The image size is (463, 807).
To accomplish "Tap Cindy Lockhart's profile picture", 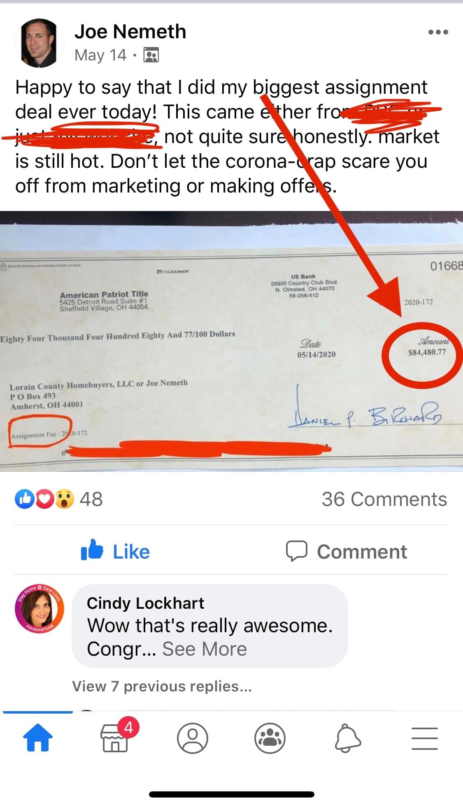I will pos(40,609).
